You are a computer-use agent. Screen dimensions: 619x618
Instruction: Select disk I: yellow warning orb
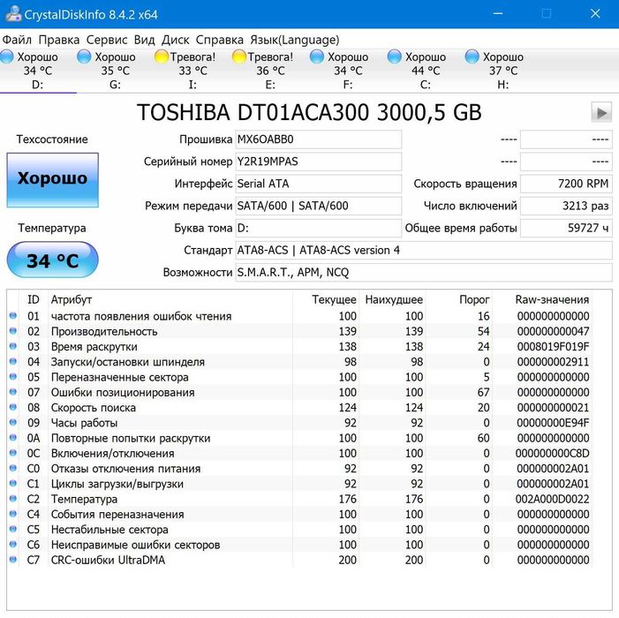click(162, 57)
